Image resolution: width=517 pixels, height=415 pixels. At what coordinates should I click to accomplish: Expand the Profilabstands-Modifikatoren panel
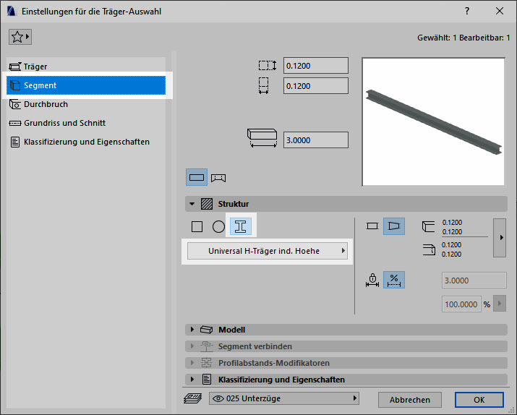pyautogui.click(x=192, y=363)
